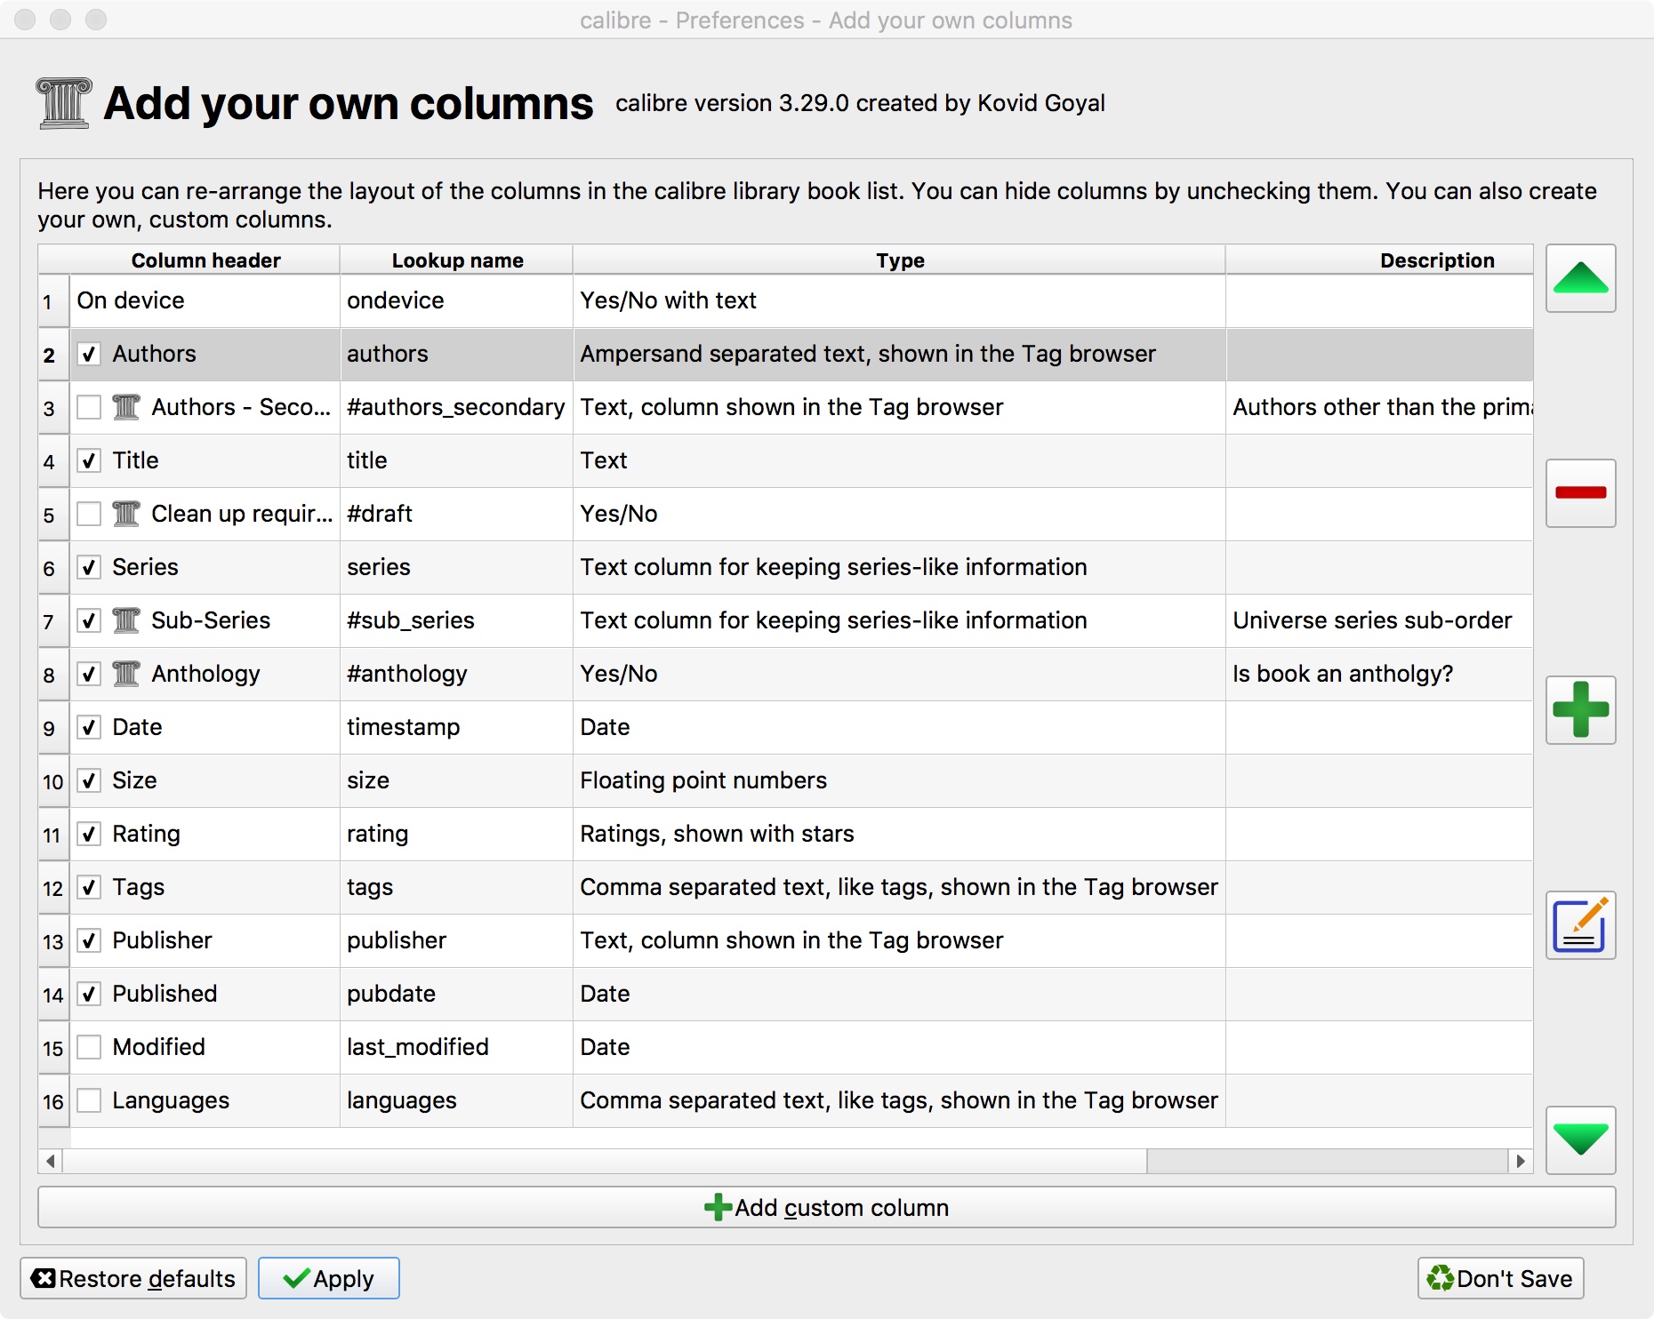Click edit column pencil icon
1654x1319 pixels.
(1580, 925)
